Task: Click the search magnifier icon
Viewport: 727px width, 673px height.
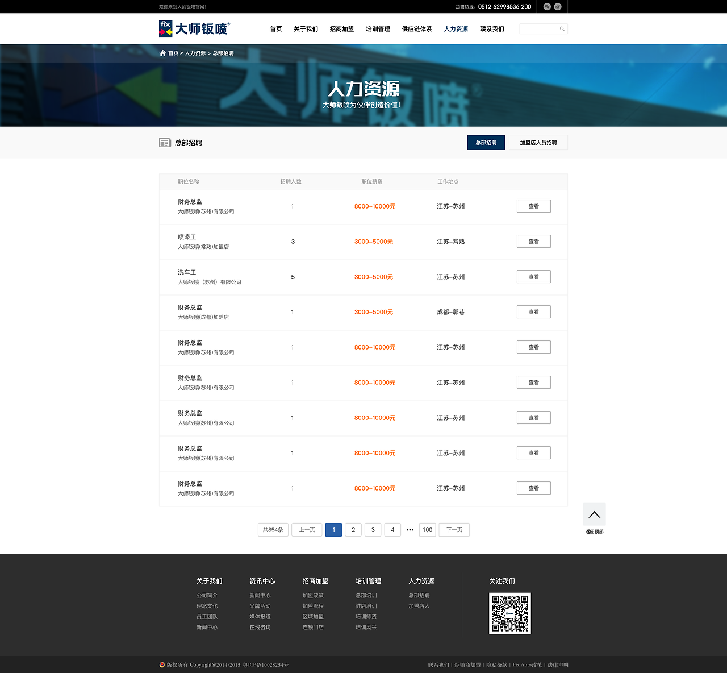Action: coord(562,29)
